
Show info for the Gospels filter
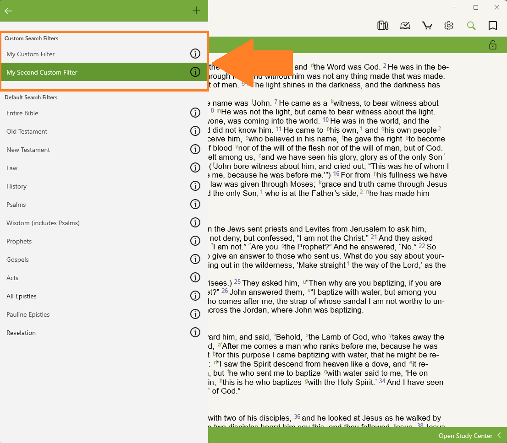[x=195, y=259]
